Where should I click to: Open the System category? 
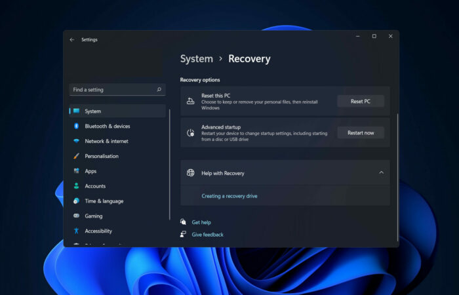pos(117,111)
